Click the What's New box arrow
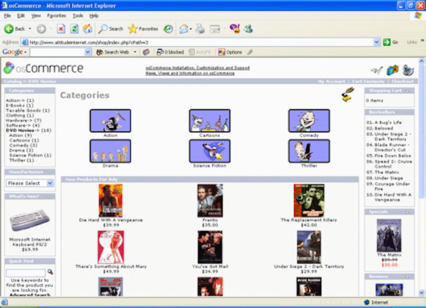 click(x=48, y=196)
